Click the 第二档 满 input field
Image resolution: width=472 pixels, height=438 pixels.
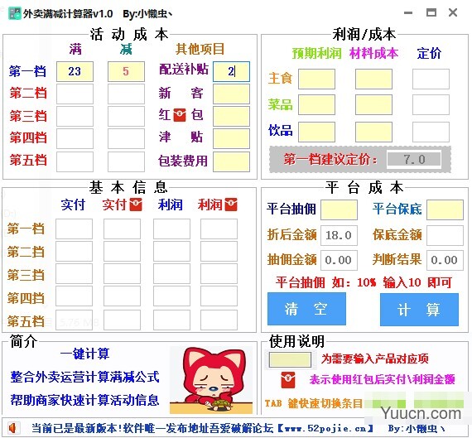click(75, 94)
